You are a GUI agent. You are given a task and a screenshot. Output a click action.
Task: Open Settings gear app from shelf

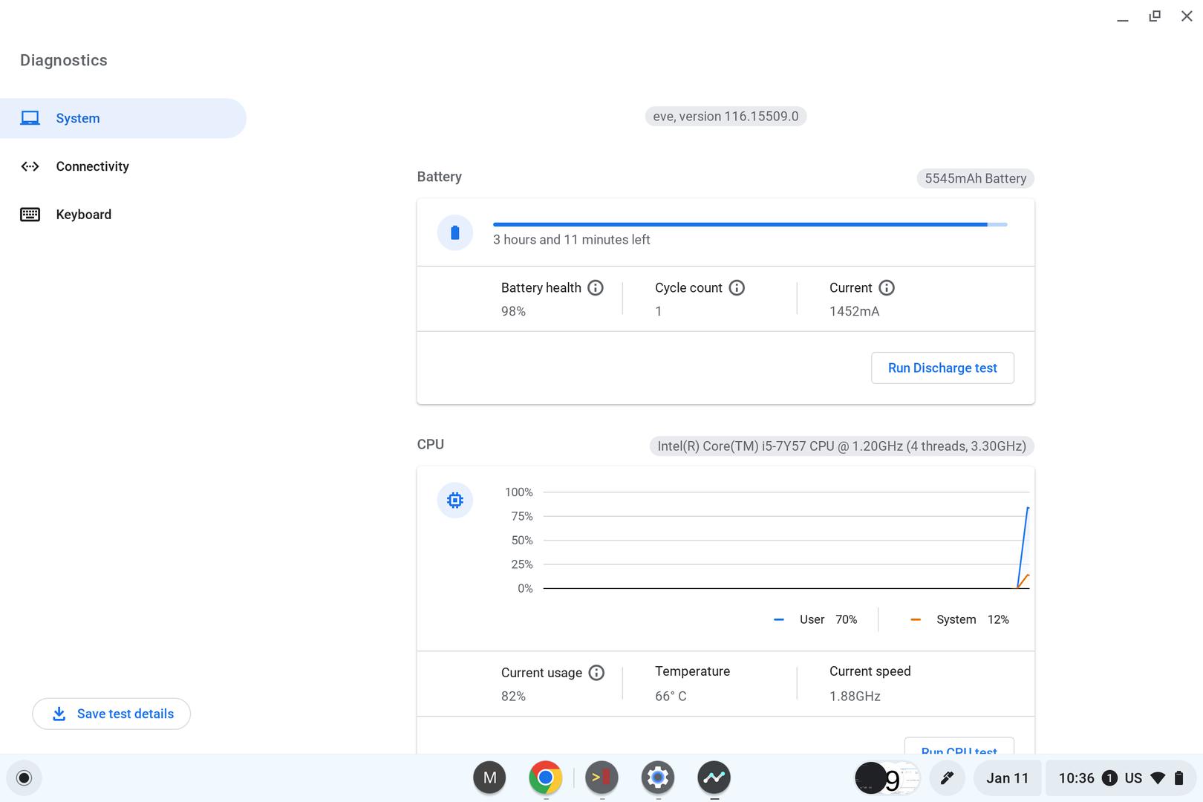tap(658, 777)
